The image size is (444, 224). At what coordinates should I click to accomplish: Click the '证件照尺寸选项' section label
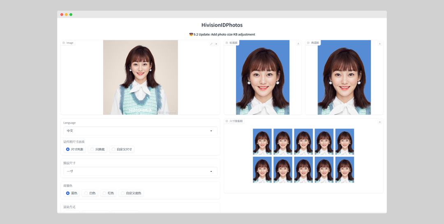74,142
